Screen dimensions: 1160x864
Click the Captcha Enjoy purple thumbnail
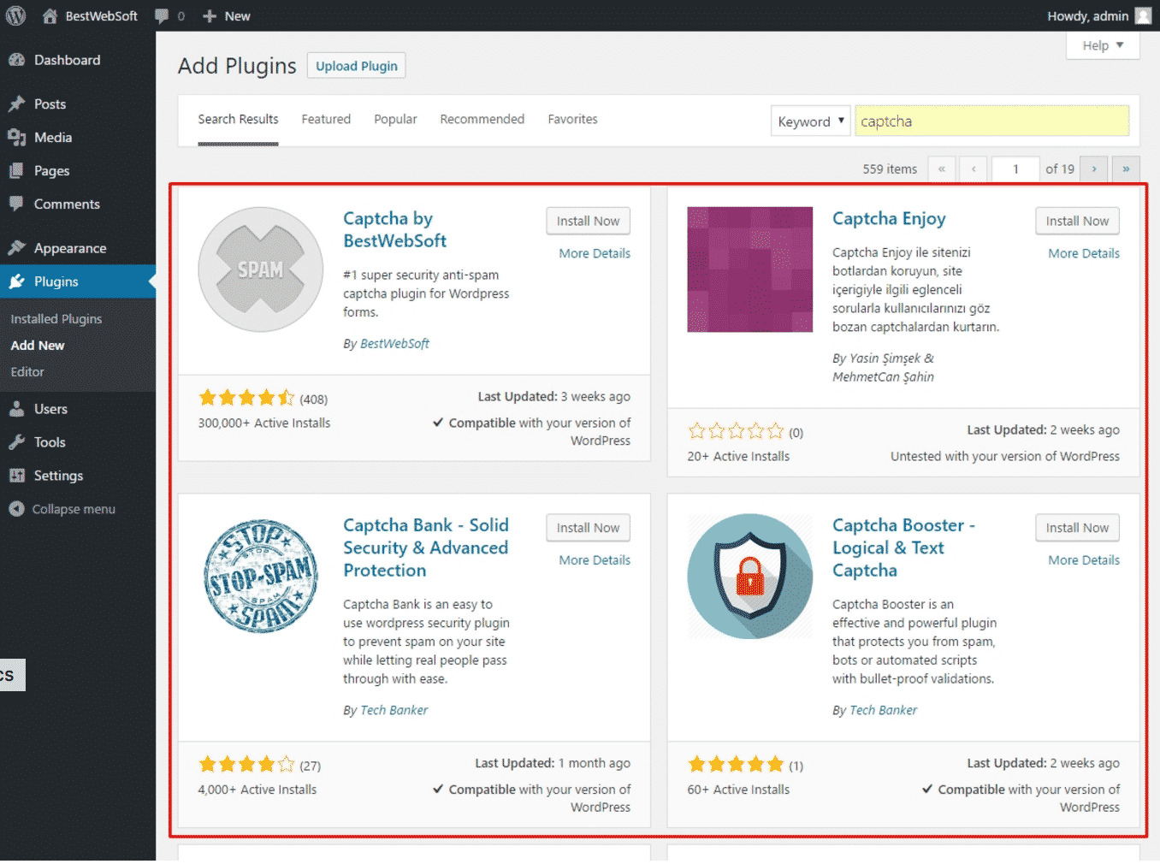750,269
